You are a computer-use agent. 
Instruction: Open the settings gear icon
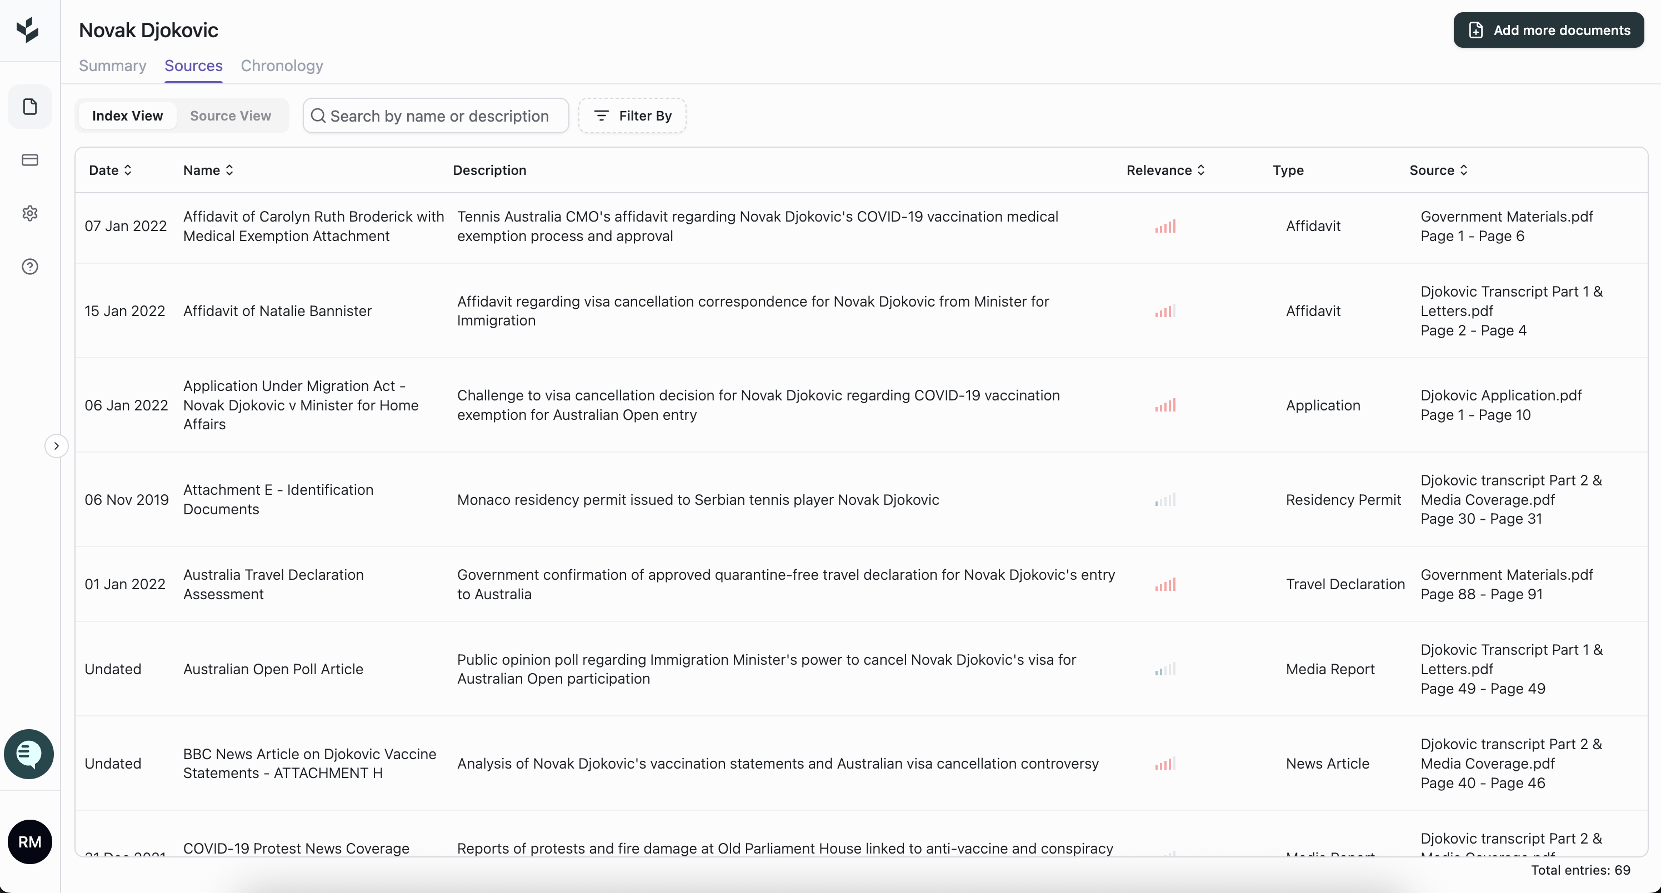pyautogui.click(x=29, y=213)
